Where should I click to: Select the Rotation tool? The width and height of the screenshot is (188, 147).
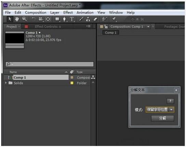[x=34, y=19]
